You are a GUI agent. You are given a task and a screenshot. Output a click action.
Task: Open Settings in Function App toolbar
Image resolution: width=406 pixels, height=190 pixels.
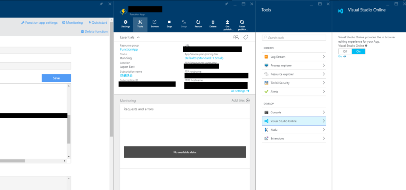point(126,24)
